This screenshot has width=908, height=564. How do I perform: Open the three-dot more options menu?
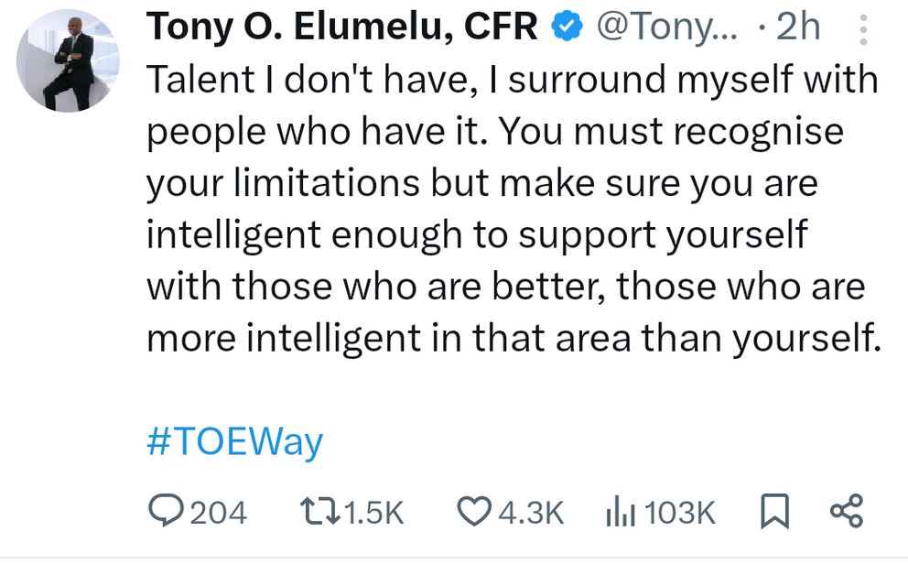(x=861, y=30)
